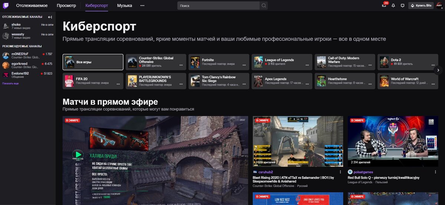Image resolution: width=445 pixels, height=205 pixels.
Task: Select the Apex Legends game card
Action: click(282, 81)
